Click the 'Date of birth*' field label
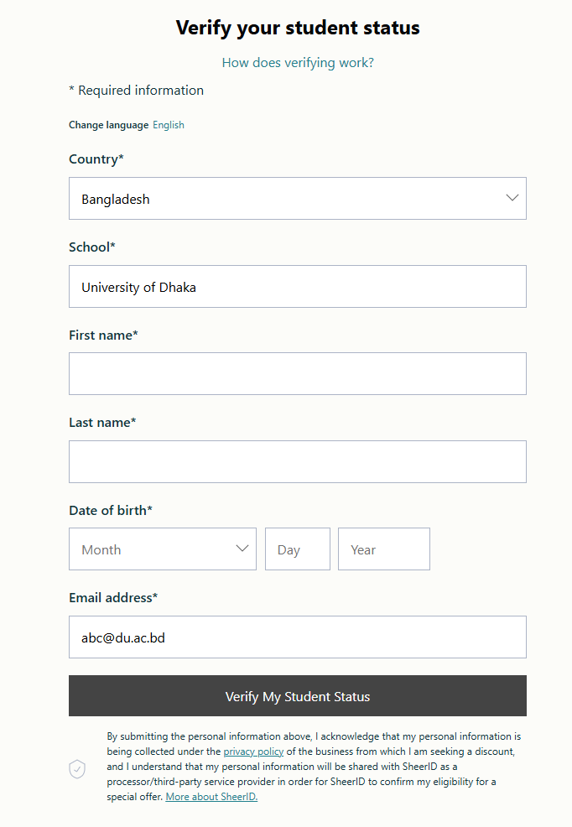 (x=111, y=510)
